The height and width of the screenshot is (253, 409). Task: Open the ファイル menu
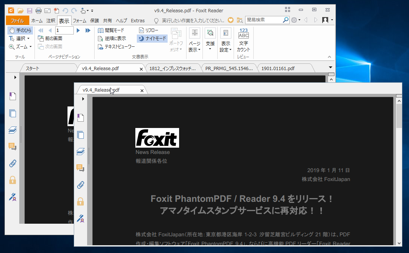[x=17, y=21]
